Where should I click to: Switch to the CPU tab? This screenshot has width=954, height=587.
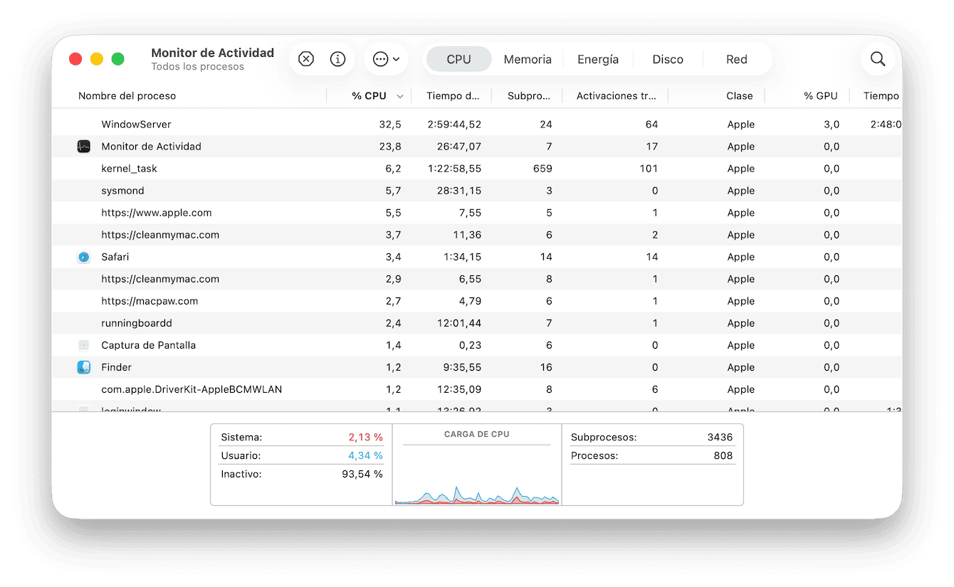coord(458,60)
